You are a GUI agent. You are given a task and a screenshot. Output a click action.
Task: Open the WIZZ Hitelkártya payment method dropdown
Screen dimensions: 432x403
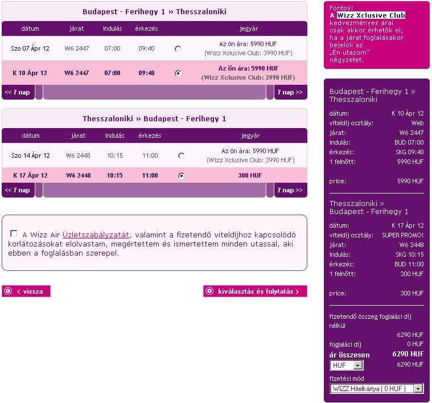click(377, 388)
